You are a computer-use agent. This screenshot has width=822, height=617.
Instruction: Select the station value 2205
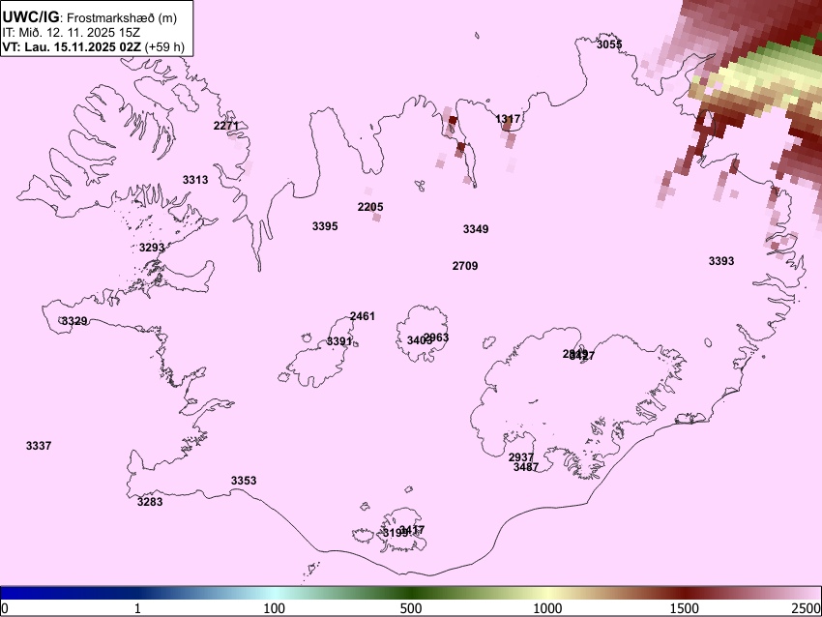pos(370,207)
